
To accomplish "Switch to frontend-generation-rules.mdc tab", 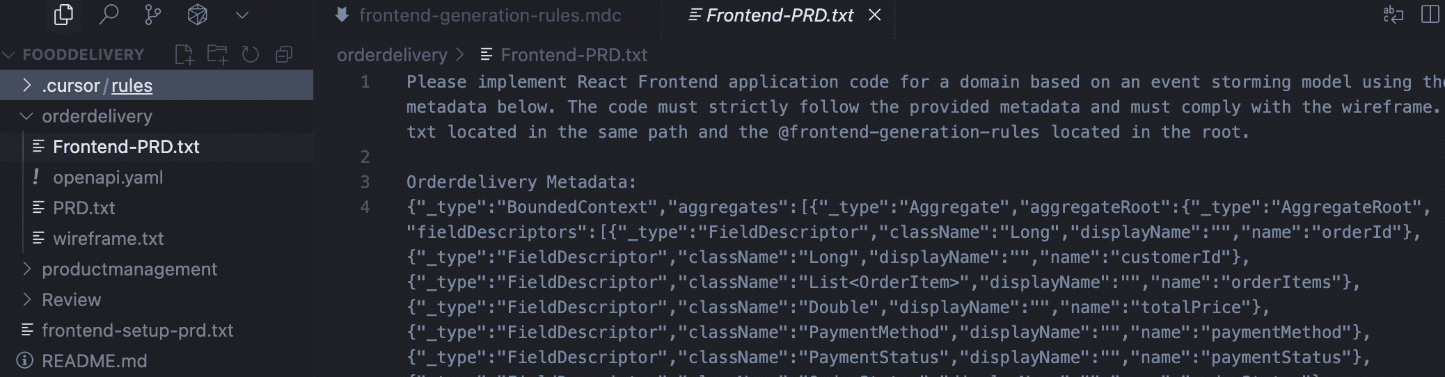I will pos(489,15).
